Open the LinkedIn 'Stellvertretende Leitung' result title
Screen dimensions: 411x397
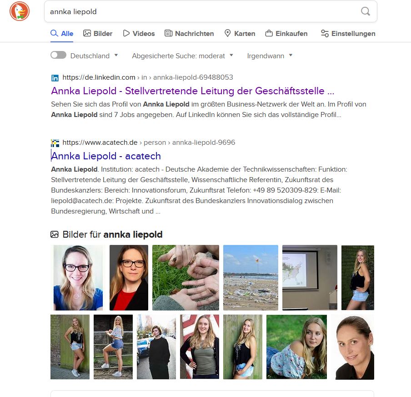193,91
